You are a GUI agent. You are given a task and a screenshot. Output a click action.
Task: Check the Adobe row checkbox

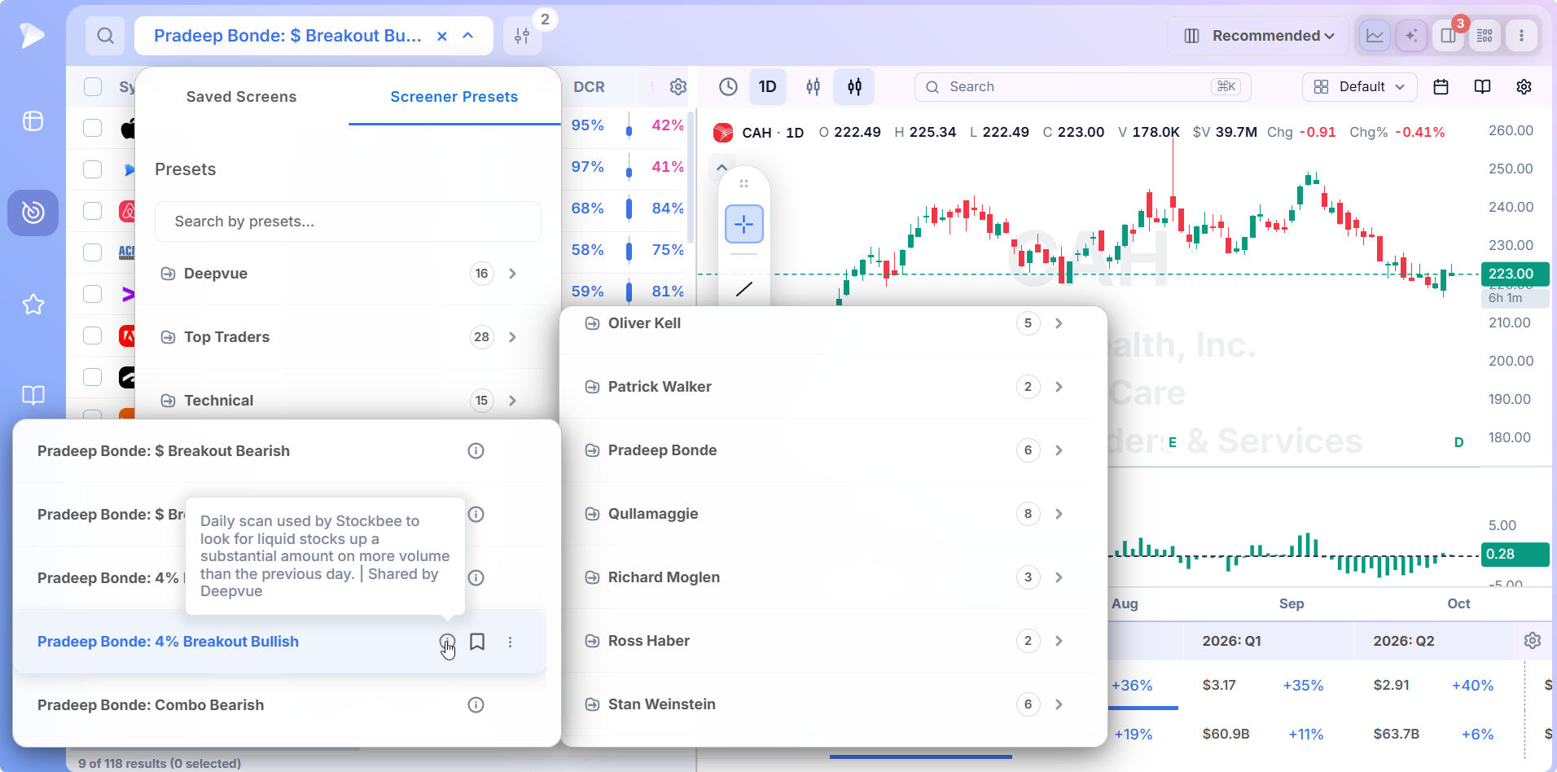tap(93, 336)
